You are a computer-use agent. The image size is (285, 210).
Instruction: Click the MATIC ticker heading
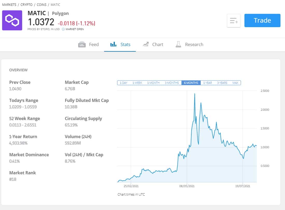[37, 13]
